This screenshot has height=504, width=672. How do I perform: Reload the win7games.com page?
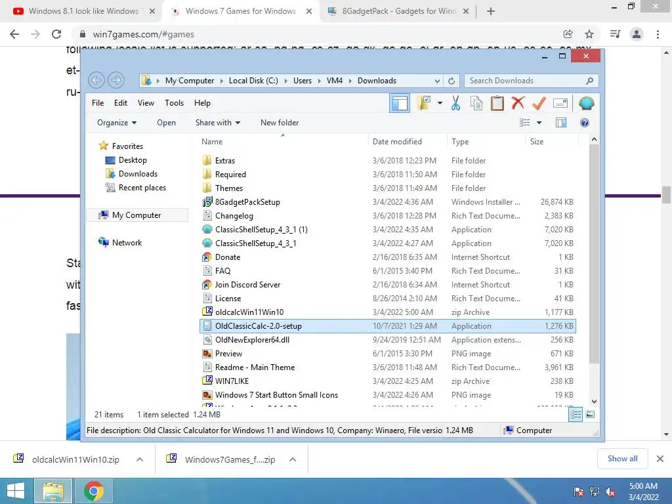coord(56,34)
